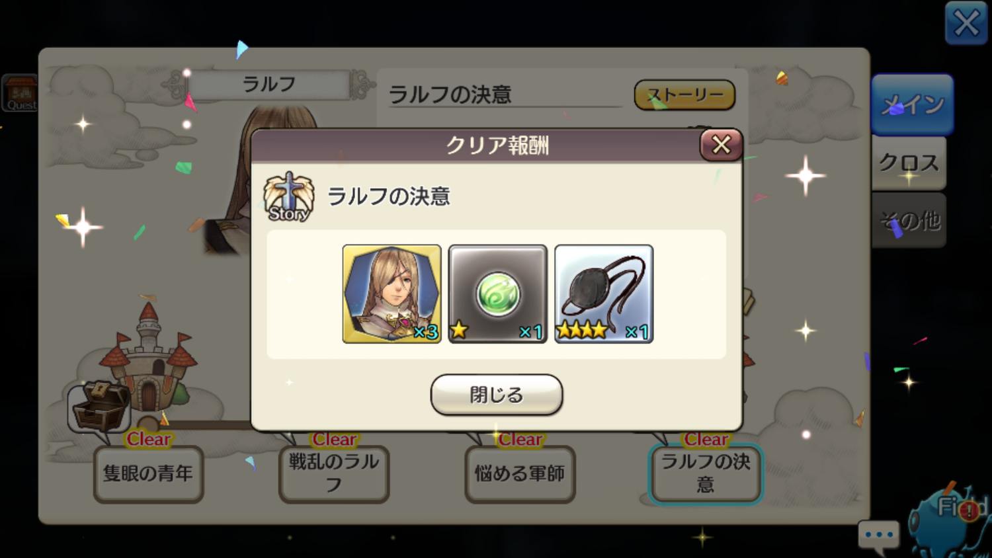Select the 隻眼の青年 story chapter
Image resolution: width=992 pixels, height=558 pixels.
(x=148, y=473)
